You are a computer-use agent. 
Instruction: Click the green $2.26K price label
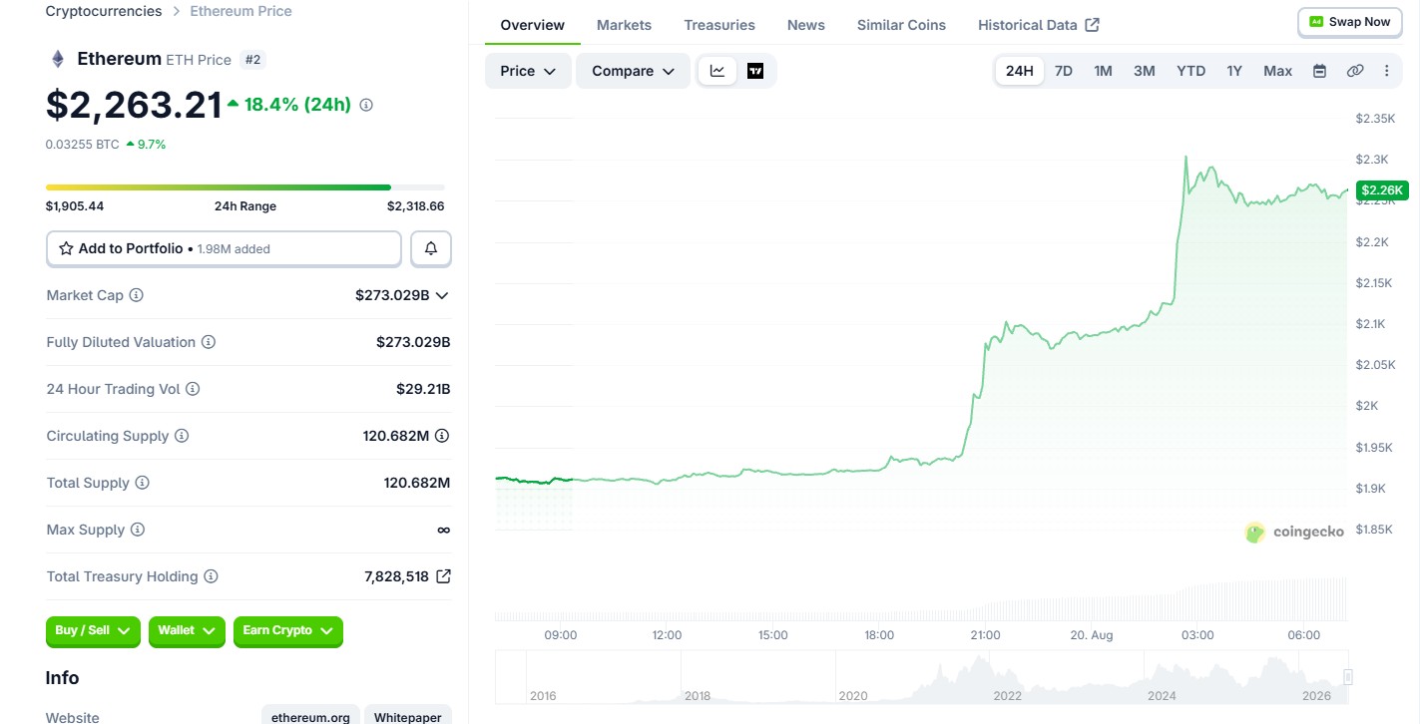(1382, 189)
